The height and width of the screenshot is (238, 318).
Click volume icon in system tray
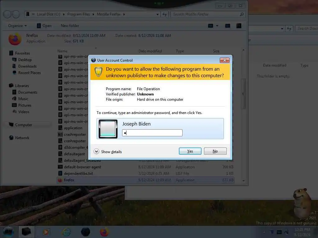(286, 232)
